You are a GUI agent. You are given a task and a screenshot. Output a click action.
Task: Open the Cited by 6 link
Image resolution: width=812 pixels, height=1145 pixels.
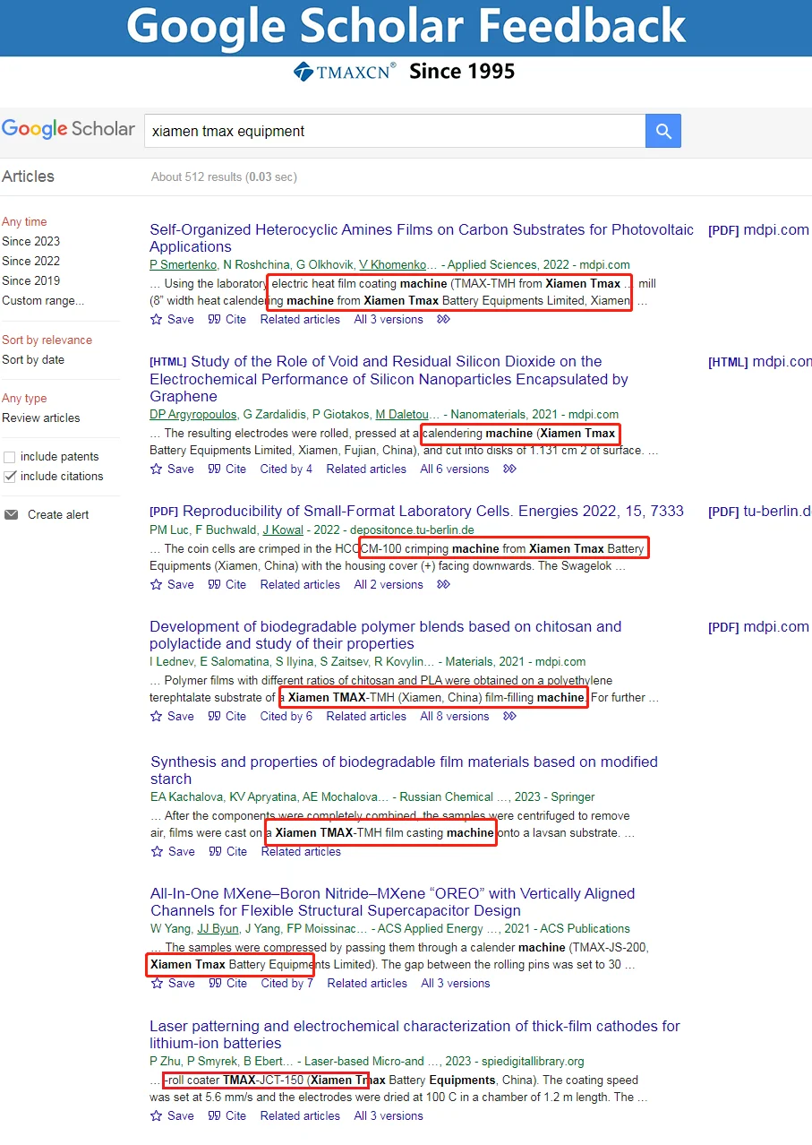pyautogui.click(x=286, y=716)
